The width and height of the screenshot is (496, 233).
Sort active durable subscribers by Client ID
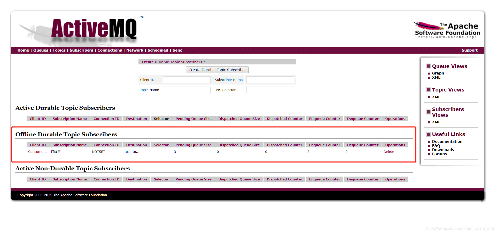[x=38, y=119]
